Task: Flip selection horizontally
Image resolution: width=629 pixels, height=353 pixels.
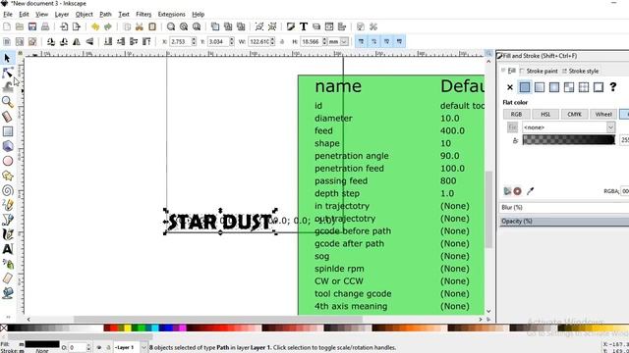Action: click(77, 41)
